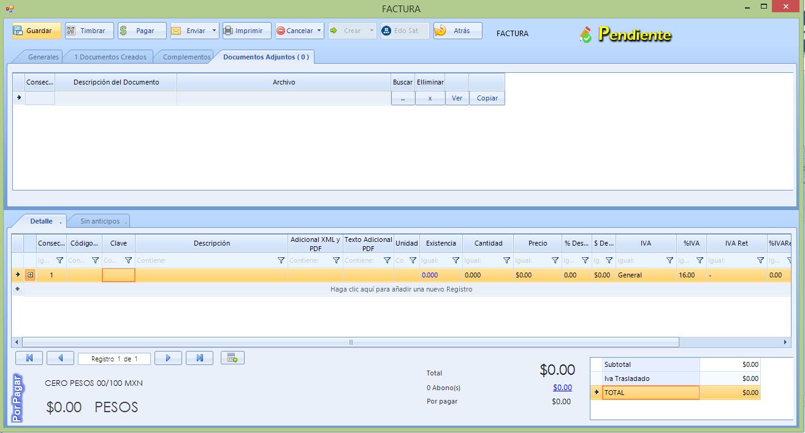Expand the Cancelar dropdown arrow
Screen dimensions: 805x433
click(320, 31)
